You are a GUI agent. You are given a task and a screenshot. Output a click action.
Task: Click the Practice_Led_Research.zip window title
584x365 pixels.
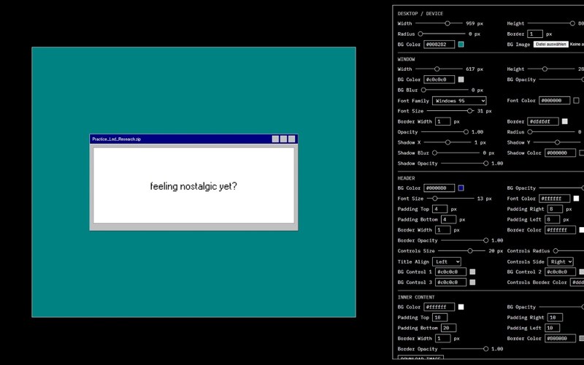click(x=117, y=139)
